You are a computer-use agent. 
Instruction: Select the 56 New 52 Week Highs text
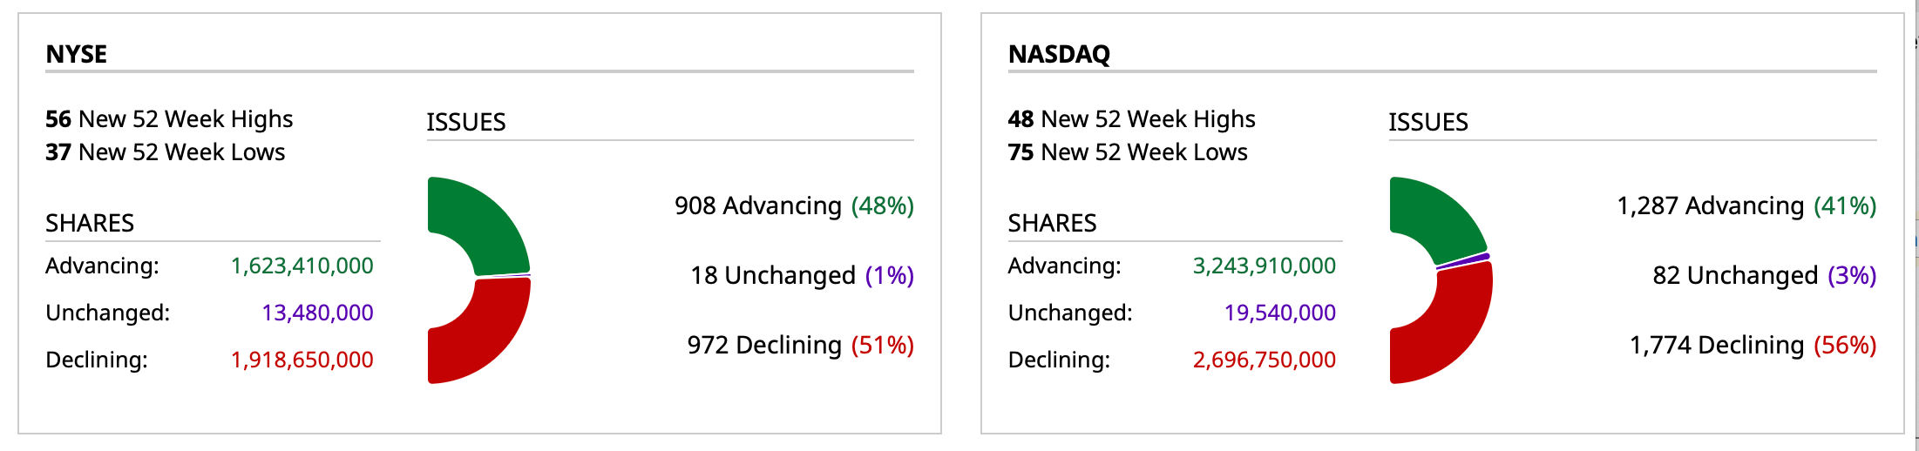[169, 118]
